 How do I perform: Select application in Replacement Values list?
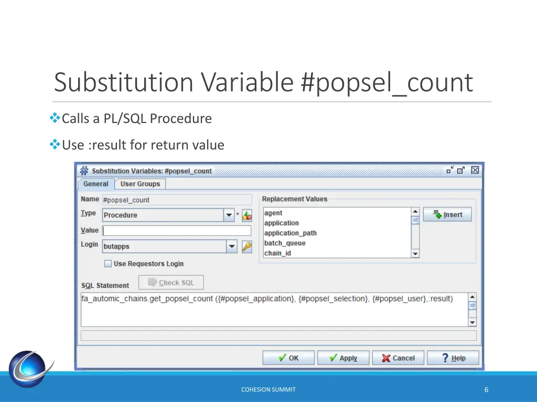tap(337, 223)
